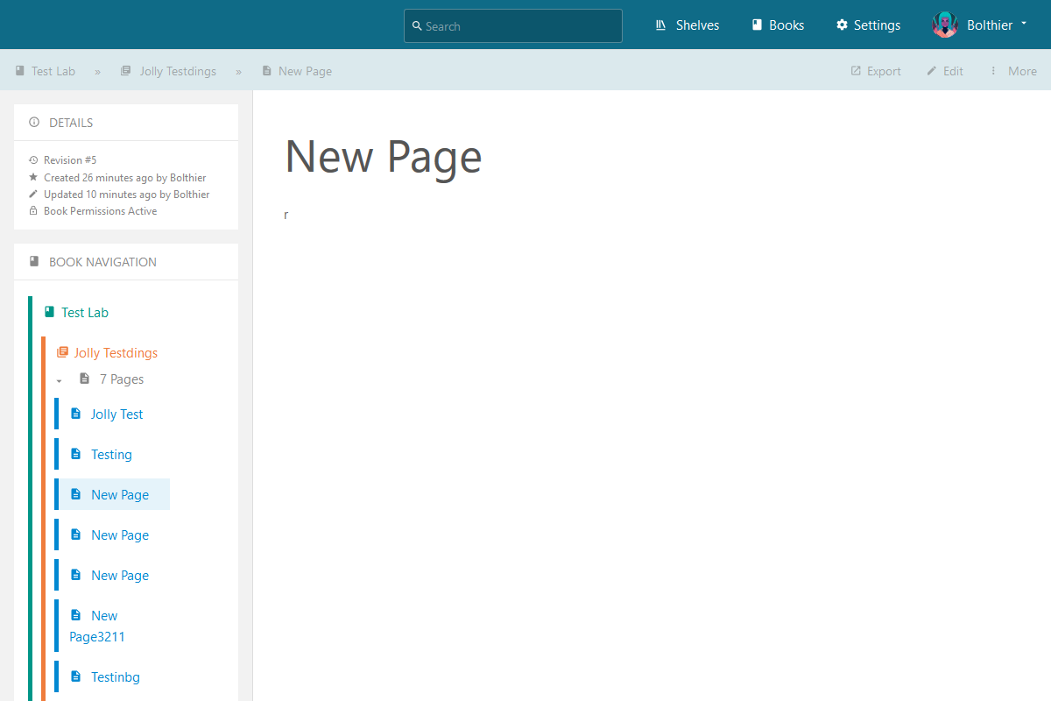Open the Shelves section via its icon
Image resolution: width=1051 pixels, height=701 pixels.
pyautogui.click(x=660, y=25)
